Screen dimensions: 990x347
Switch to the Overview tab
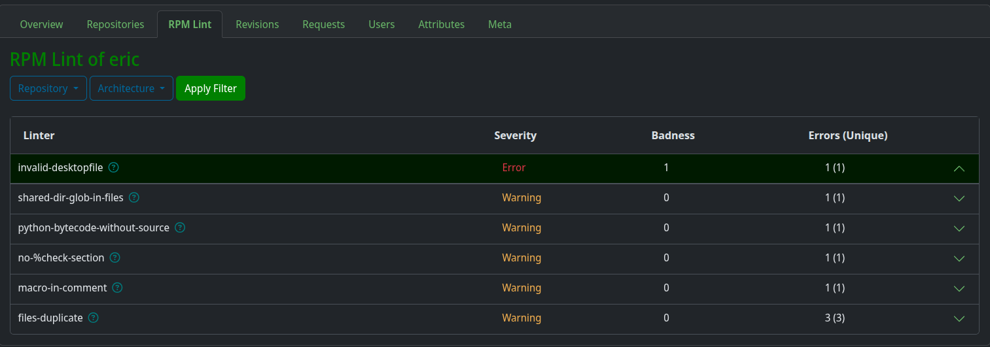[x=41, y=24]
